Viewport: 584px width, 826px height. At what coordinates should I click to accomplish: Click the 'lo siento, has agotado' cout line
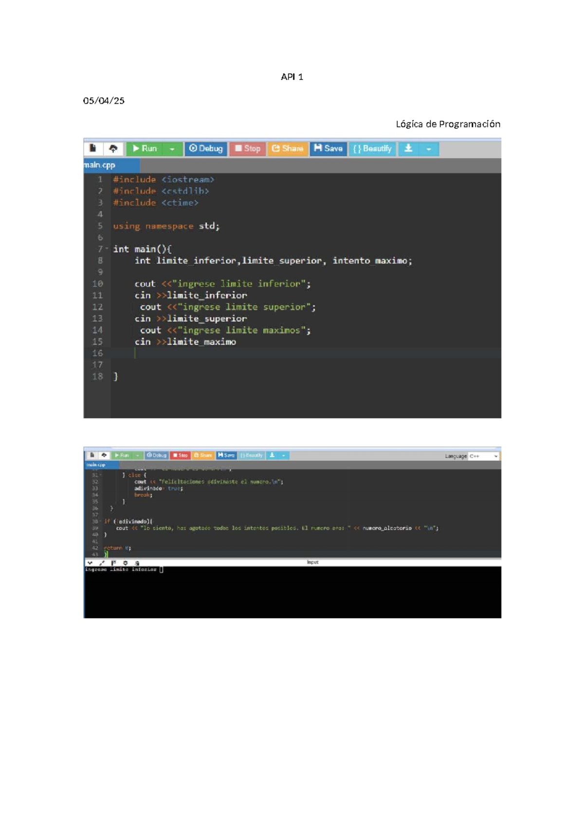click(277, 528)
